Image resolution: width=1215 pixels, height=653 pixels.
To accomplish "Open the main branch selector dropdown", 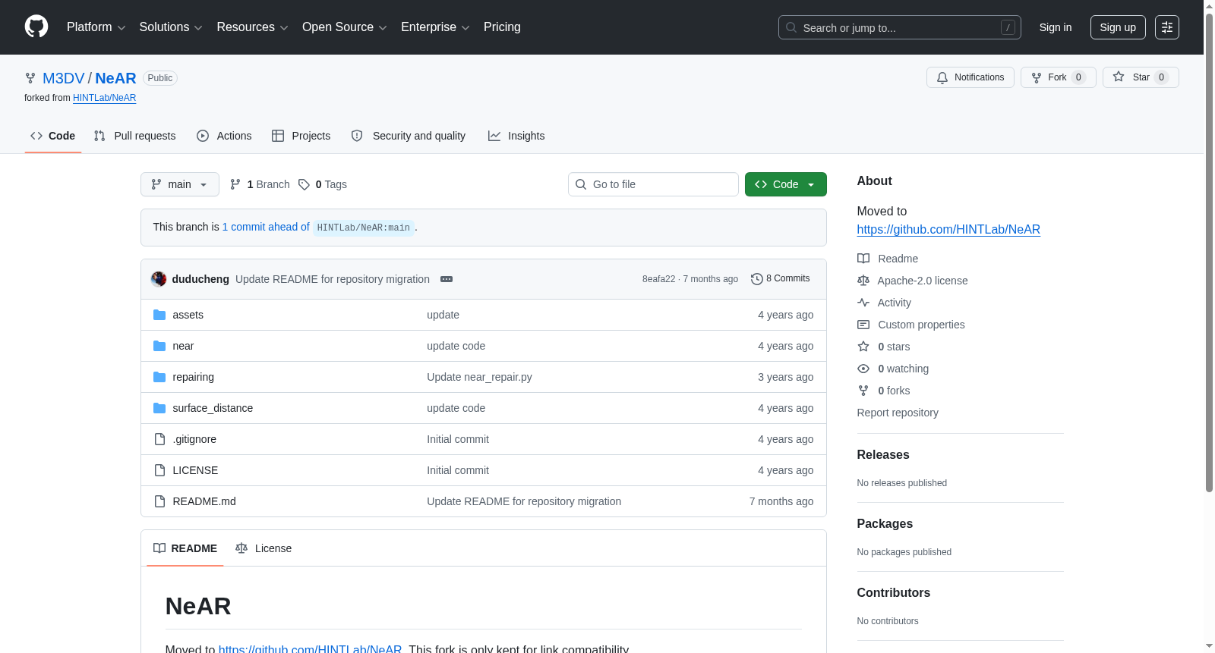I will point(180,184).
